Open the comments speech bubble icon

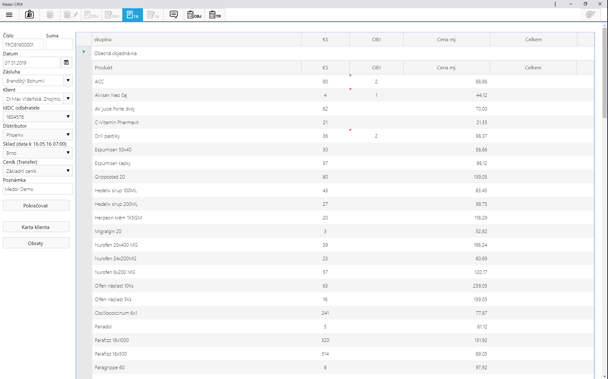pyautogui.click(x=174, y=15)
